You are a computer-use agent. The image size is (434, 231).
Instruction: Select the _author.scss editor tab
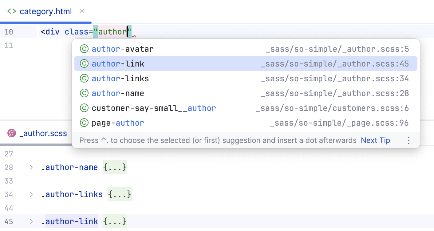[x=43, y=133]
